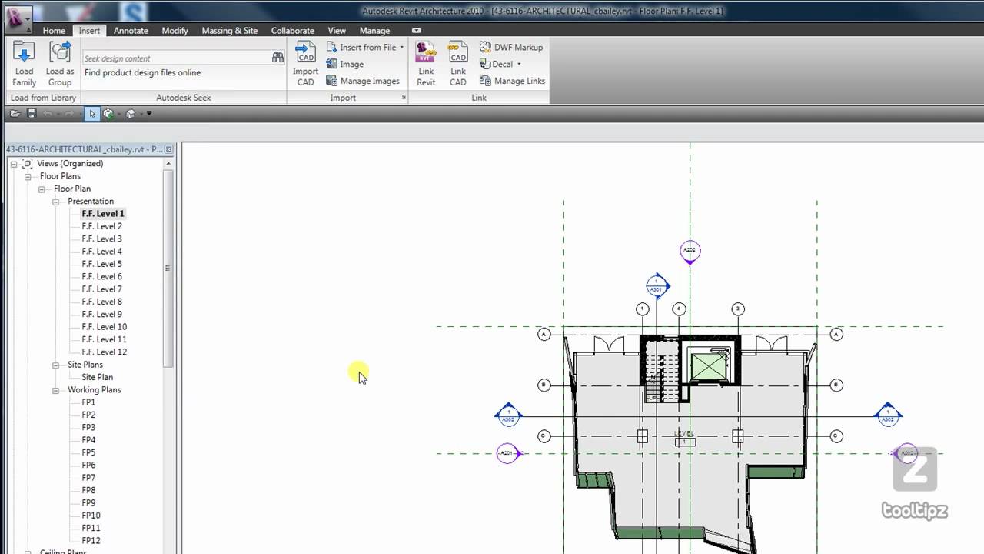Open the Massing & Site tab

(x=229, y=31)
